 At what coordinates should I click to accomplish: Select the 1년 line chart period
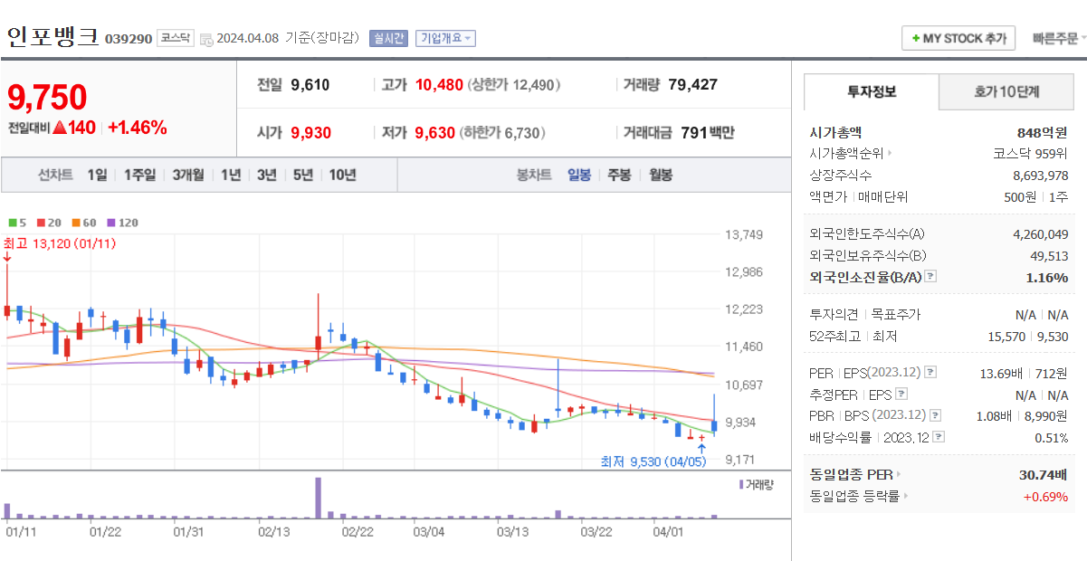point(231,176)
